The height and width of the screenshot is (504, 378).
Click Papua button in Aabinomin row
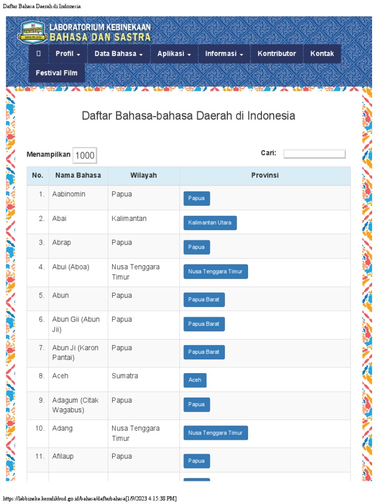[196, 198]
